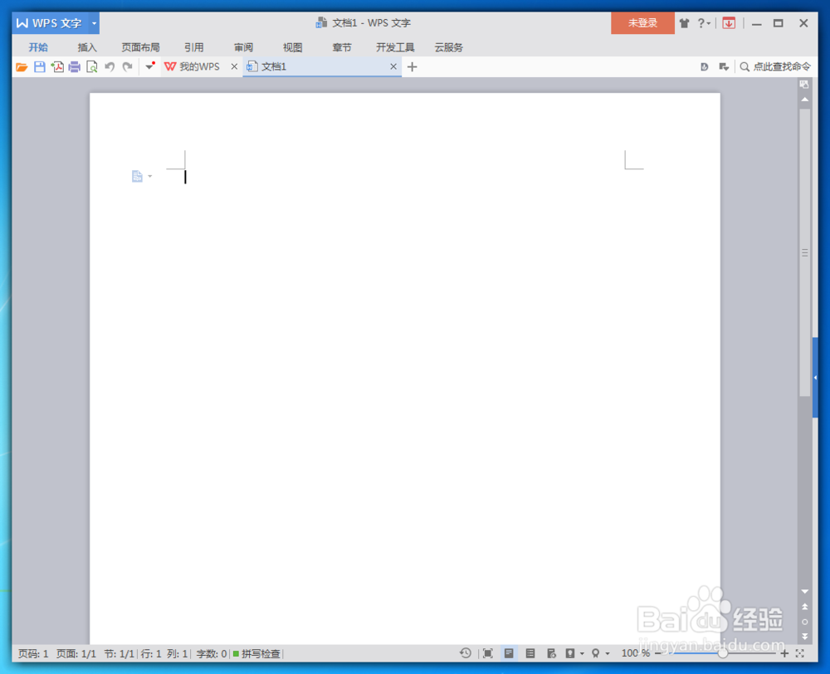Expand the eye protection mode dropdown arrow

[x=582, y=654]
